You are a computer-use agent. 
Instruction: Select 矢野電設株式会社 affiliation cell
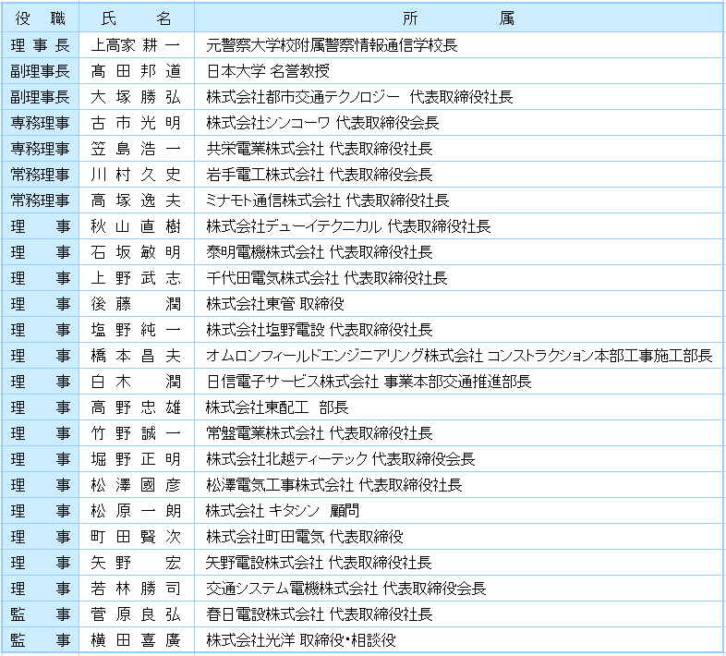459,564
